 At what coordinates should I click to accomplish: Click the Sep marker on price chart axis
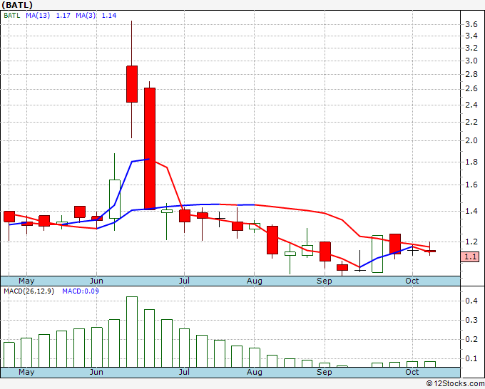[x=325, y=281]
